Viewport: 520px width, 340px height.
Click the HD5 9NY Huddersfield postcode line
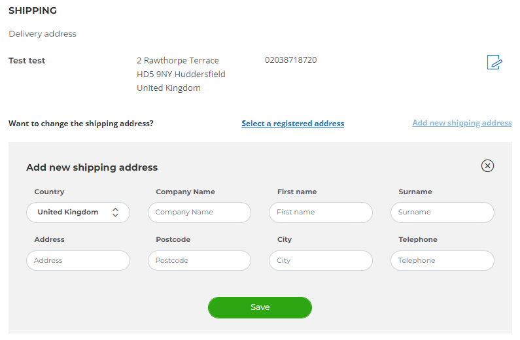pos(181,75)
